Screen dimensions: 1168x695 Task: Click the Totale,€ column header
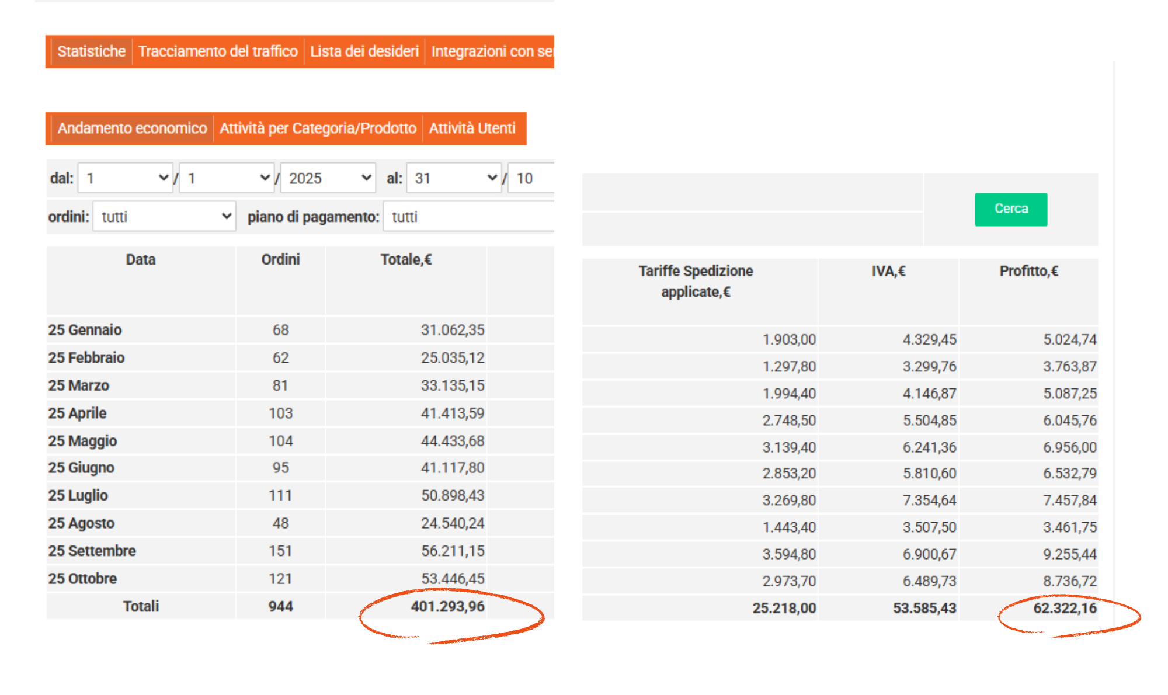pyautogui.click(x=406, y=260)
